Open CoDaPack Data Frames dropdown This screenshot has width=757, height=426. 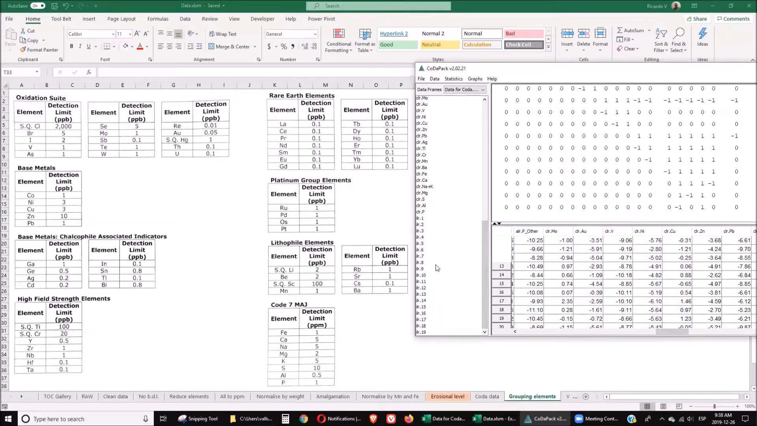[x=465, y=90]
